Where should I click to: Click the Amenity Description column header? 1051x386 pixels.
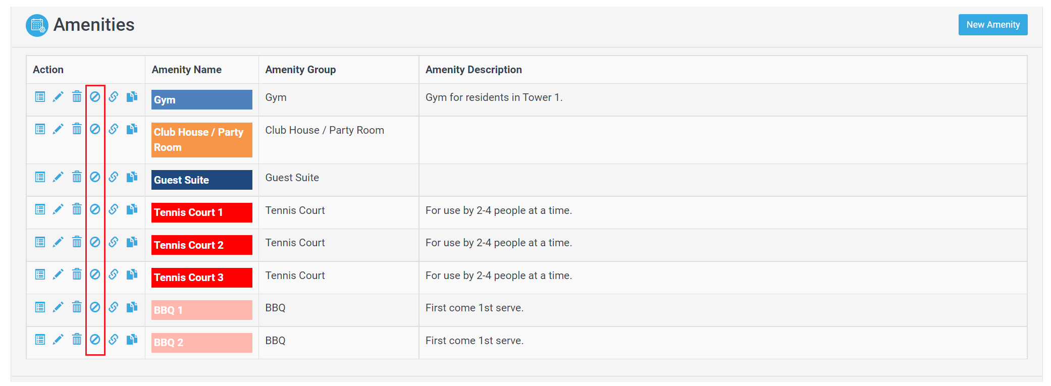[473, 70]
